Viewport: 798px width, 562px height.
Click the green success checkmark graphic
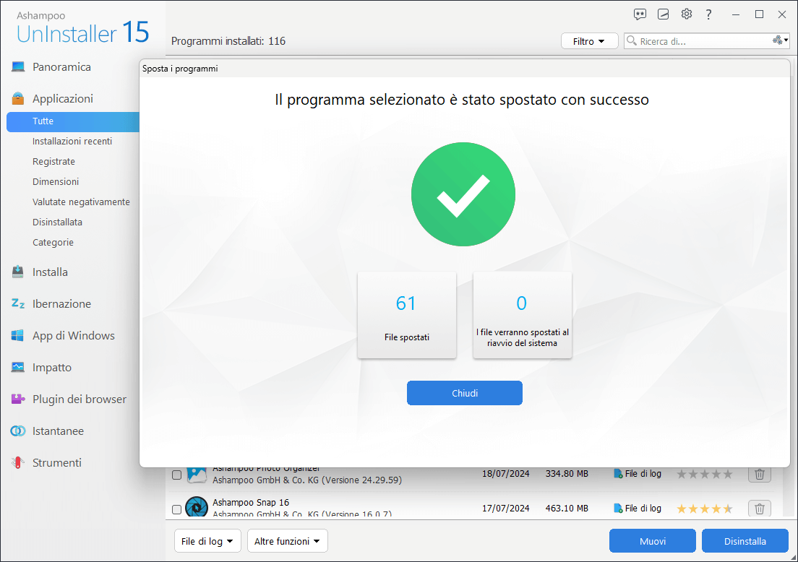tap(463, 194)
